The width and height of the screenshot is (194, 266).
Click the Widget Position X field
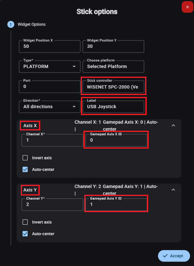[50, 47]
